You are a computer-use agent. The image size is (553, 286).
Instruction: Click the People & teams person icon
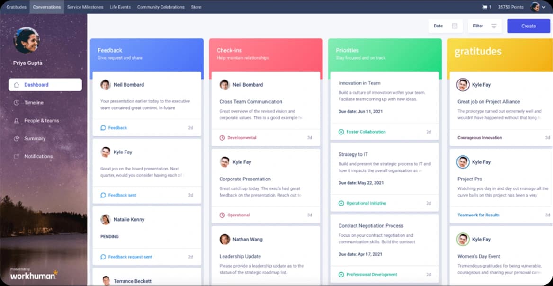pos(16,120)
